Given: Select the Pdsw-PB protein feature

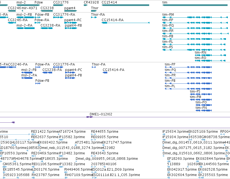Looking at the screenshot, I should click(x=38, y=83).
